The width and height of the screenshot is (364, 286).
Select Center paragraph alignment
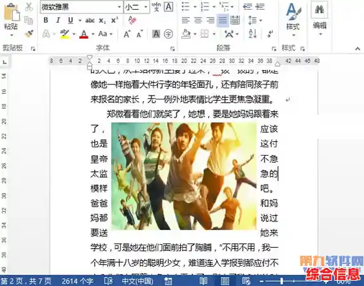[x=198, y=20]
